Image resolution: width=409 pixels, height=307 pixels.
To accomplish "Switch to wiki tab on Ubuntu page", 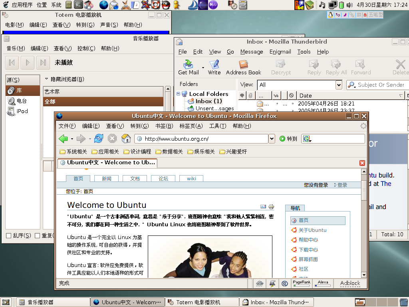I will click(191, 178).
